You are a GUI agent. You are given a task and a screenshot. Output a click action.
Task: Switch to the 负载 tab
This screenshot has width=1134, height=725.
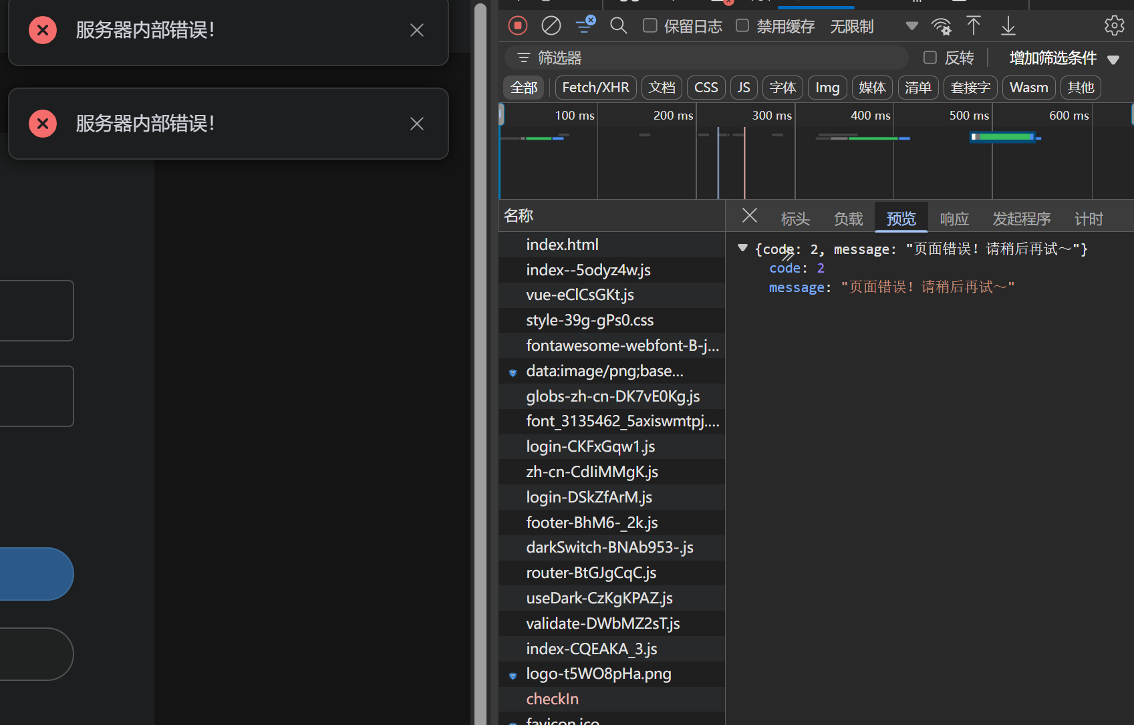(849, 219)
